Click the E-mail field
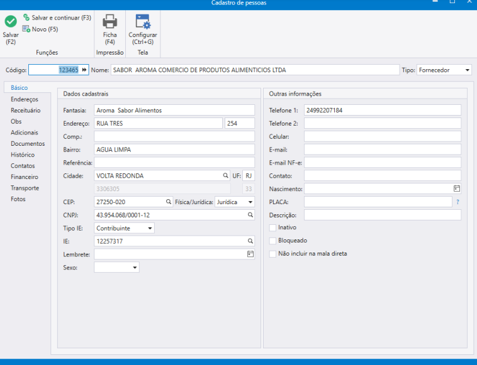This screenshot has width=477, height=365. (x=383, y=150)
